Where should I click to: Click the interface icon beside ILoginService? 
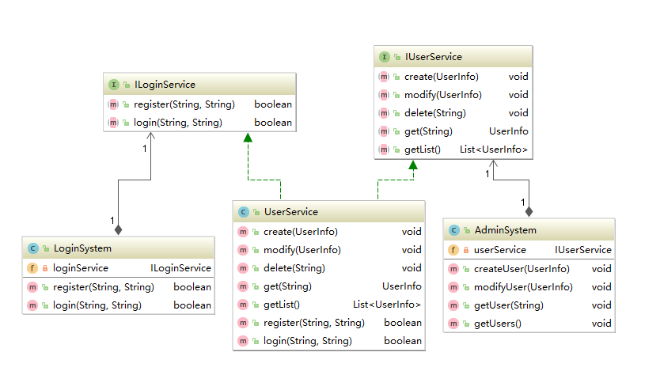tap(114, 85)
